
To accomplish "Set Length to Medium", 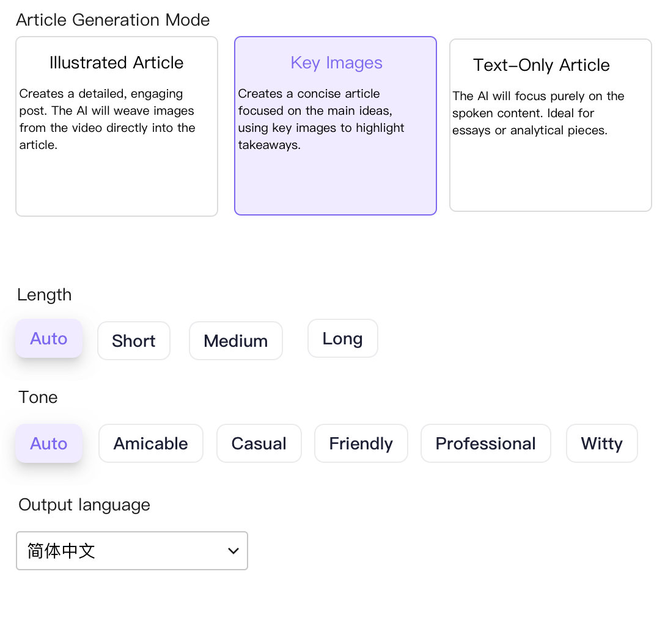I will [236, 341].
